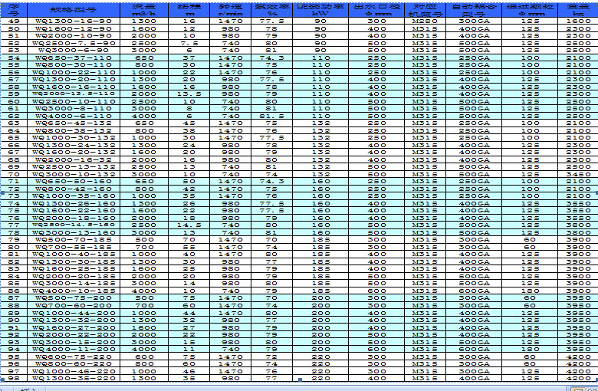Select model cell WQ2500-13-132
Viewport: 598px width, 391px height.
click(74, 166)
